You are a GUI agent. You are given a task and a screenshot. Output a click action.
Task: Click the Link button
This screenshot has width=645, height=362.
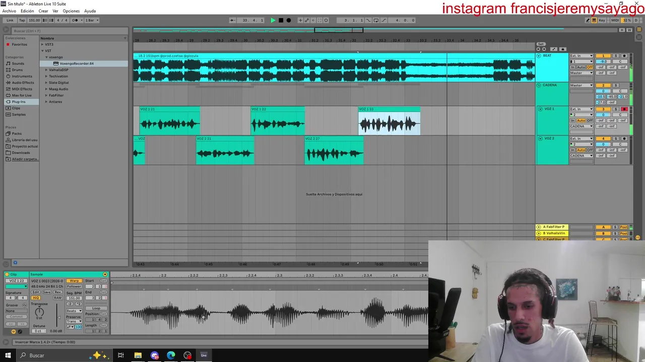(x=10, y=20)
